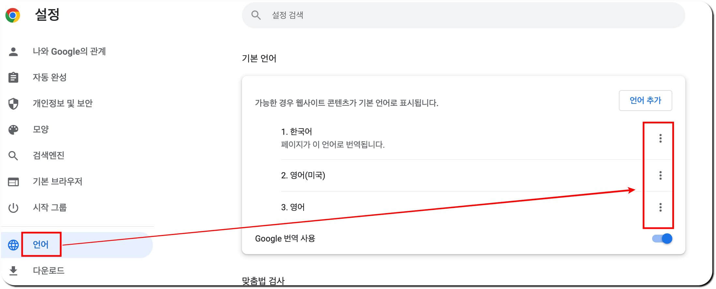Click the search magnifier icon in settings search
This screenshot has height=289, width=716.
pyautogui.click(x=256, y=15)
